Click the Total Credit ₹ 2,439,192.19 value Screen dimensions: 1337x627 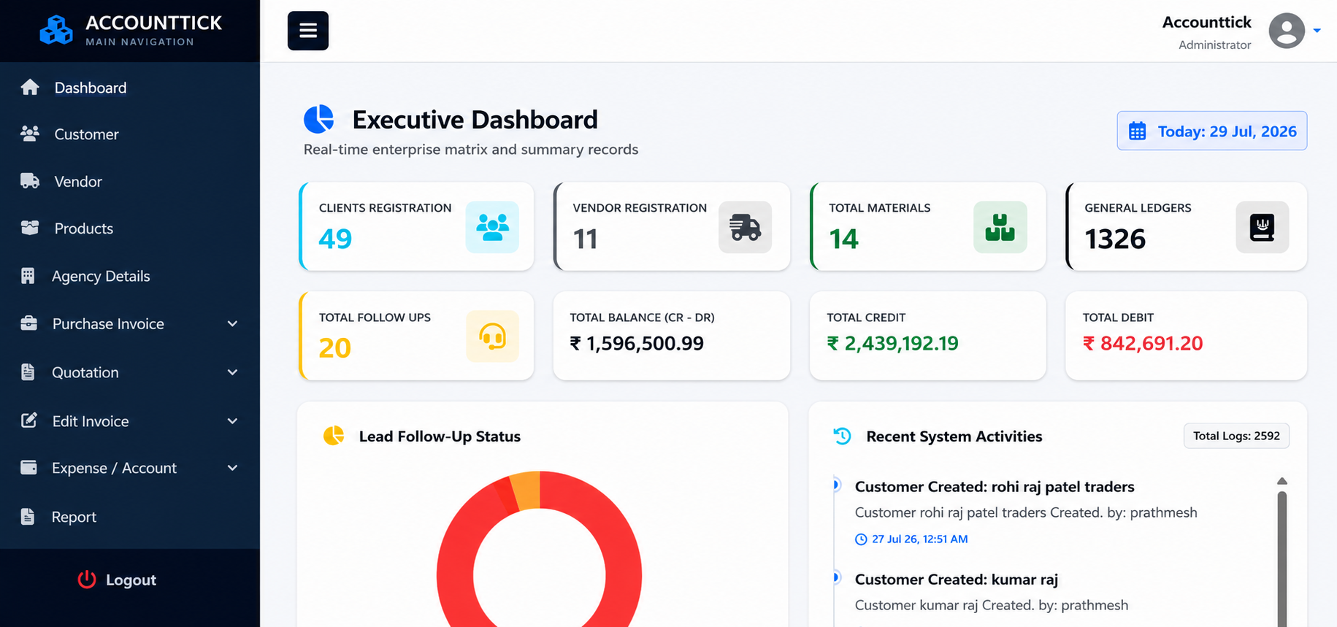click(892, 343)
